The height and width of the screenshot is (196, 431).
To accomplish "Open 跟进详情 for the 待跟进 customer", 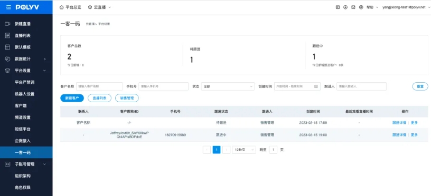I will (399, 123).
